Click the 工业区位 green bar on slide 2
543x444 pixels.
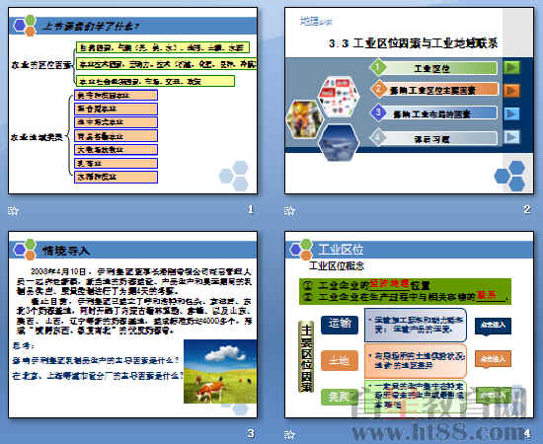[x=439, y=68]
